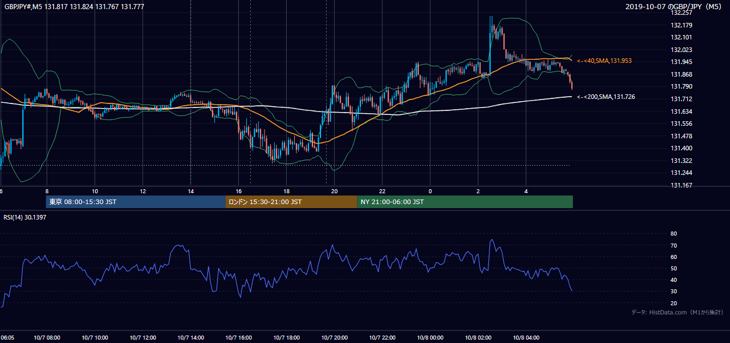
Task: Click price axis value 131.400
Action: click(681, 148)
